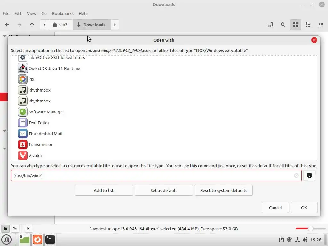Switch to compact view

pos(320,25)
